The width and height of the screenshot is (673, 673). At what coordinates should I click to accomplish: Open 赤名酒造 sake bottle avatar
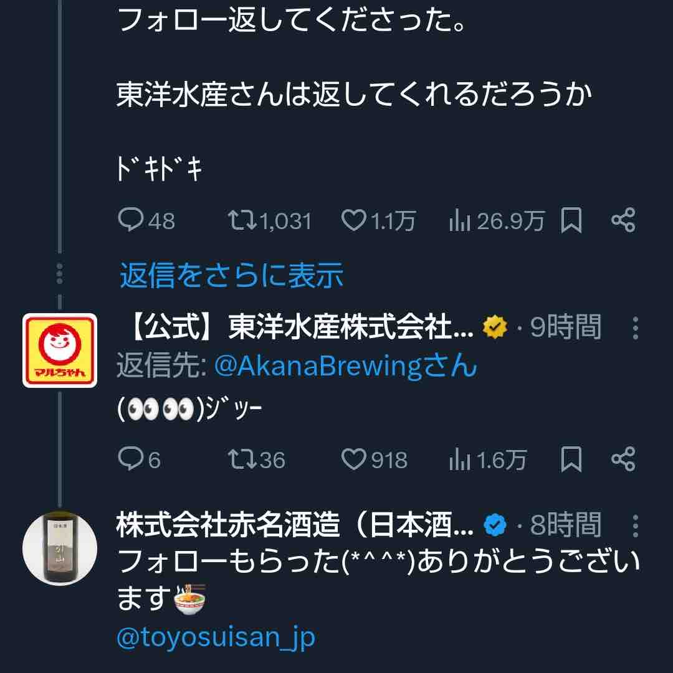point(60,548)
